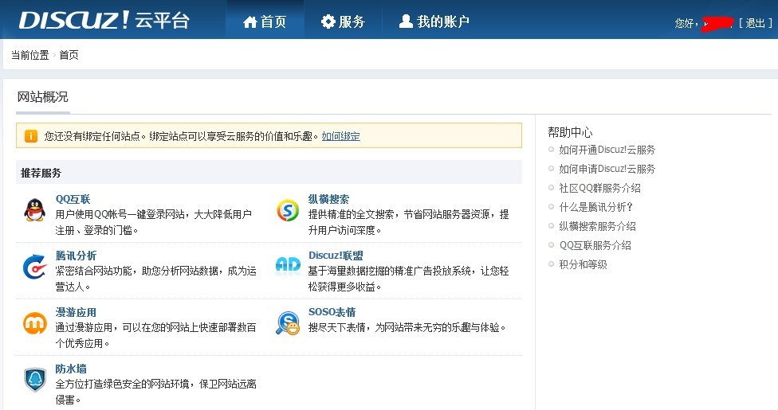
Task: Click the person icon beside 我的账户
Action: click(x=406, y=21)
